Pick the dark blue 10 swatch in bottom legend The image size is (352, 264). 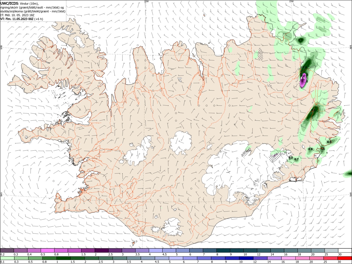coord(246,258)
